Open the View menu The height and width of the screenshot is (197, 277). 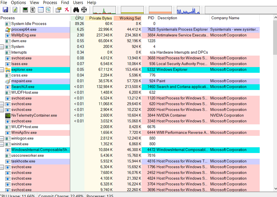(34, 3)
